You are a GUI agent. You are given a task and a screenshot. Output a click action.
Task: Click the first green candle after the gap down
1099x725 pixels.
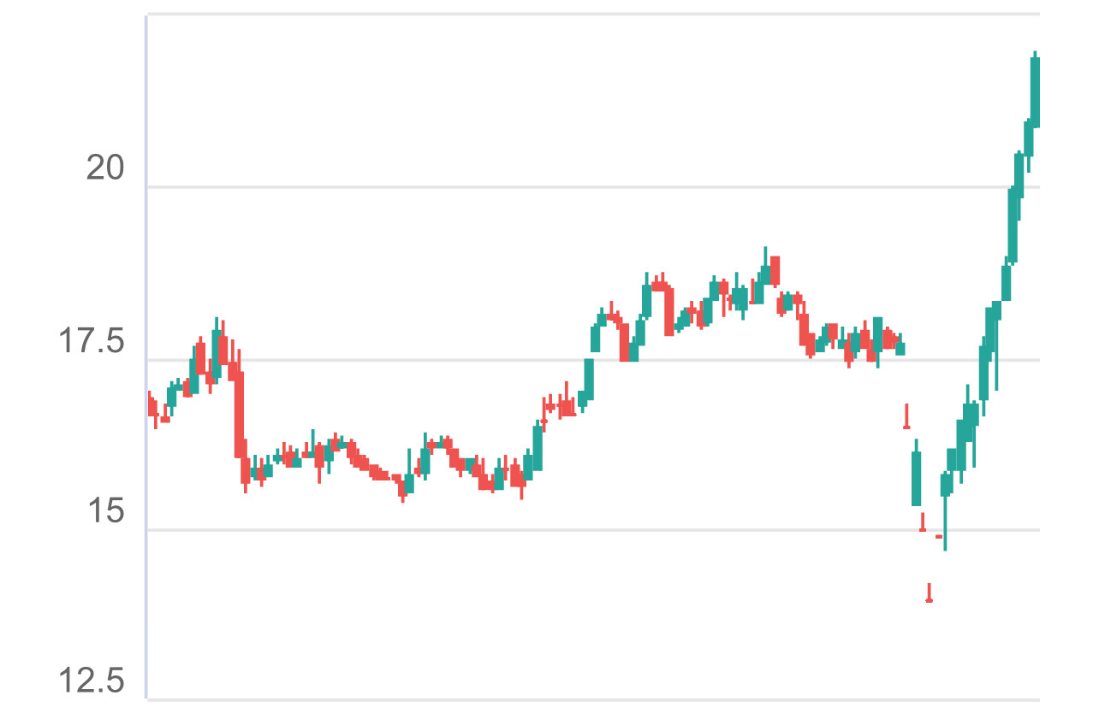tap(917, 478)
